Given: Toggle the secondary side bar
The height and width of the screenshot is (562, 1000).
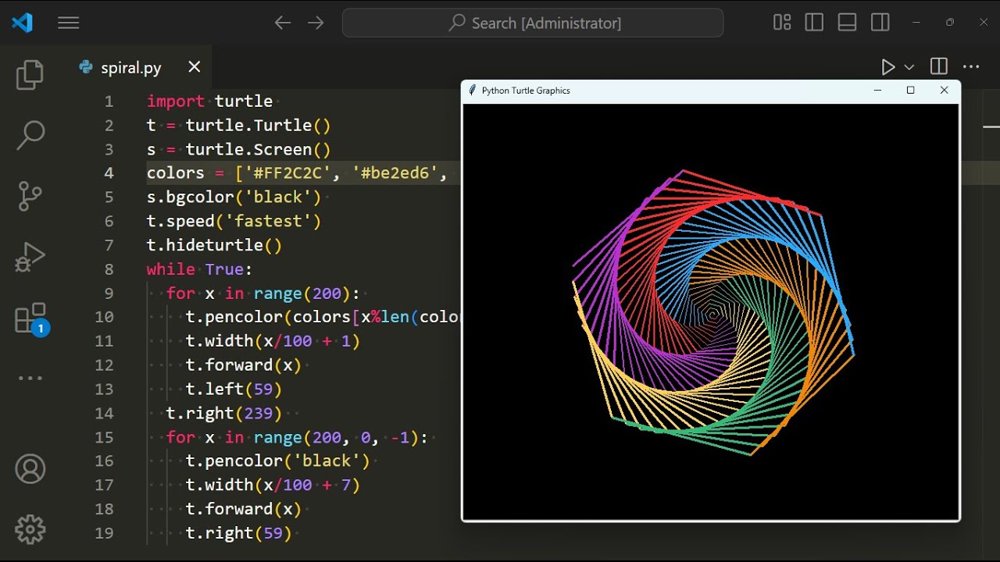Looking at the screenshot, I should [x=880, y=23].
